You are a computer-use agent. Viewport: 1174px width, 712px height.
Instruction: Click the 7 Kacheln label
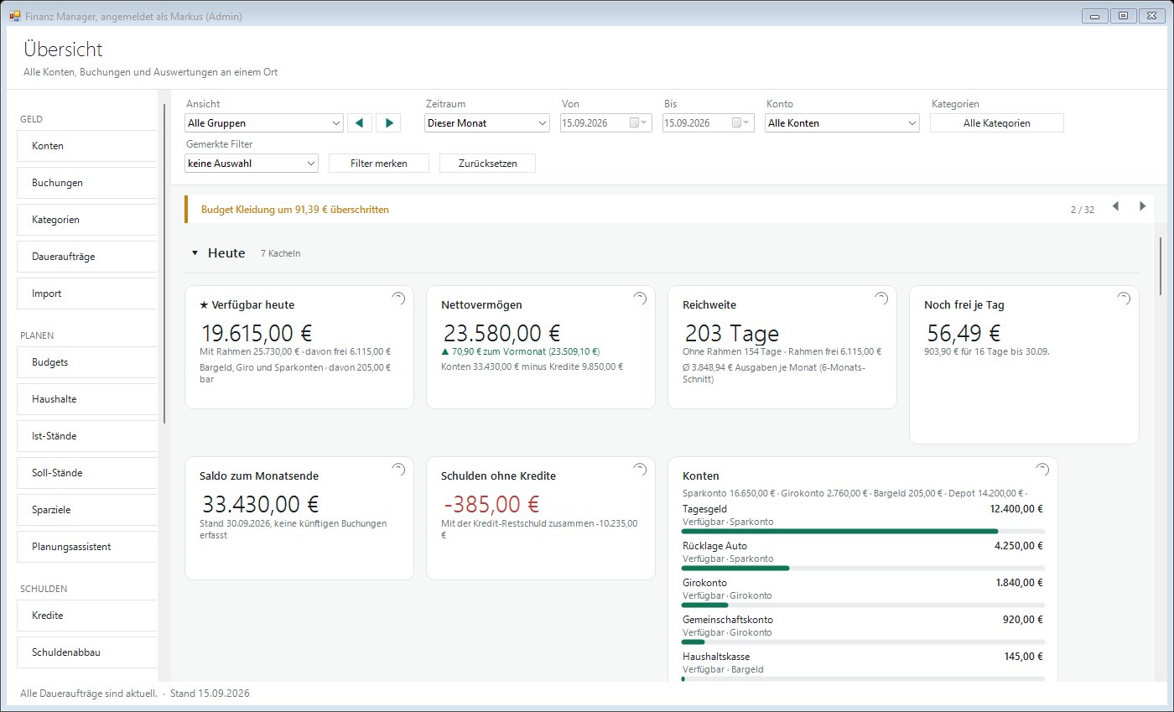coord(280,253)
